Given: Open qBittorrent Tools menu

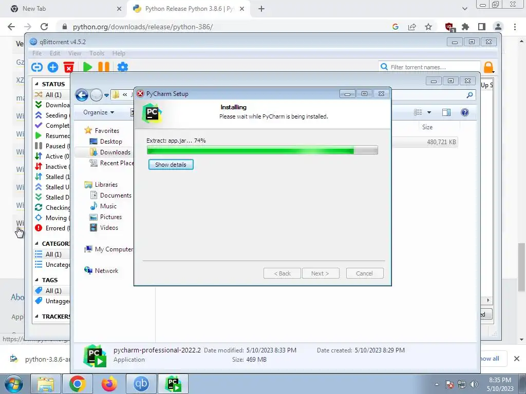Looking at the screenshot, I should point(97,53).
